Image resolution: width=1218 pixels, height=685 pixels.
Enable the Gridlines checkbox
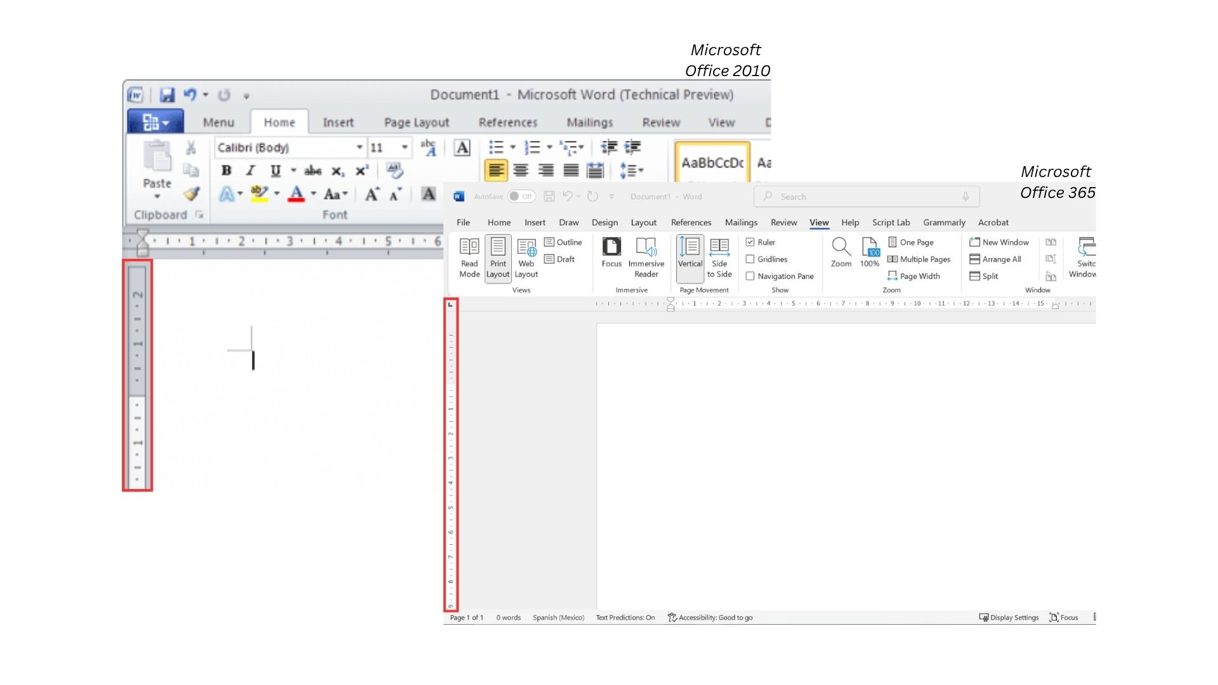pos(750,259)
